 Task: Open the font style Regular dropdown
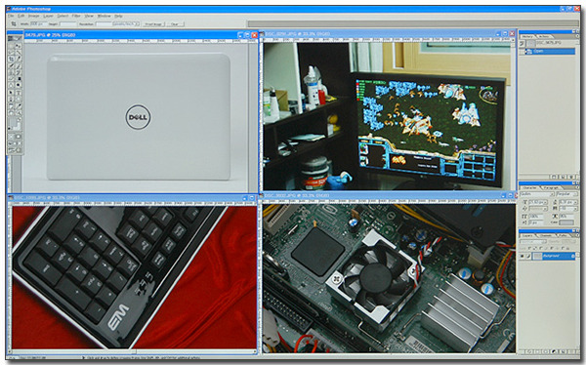click(x=566, y=194)
